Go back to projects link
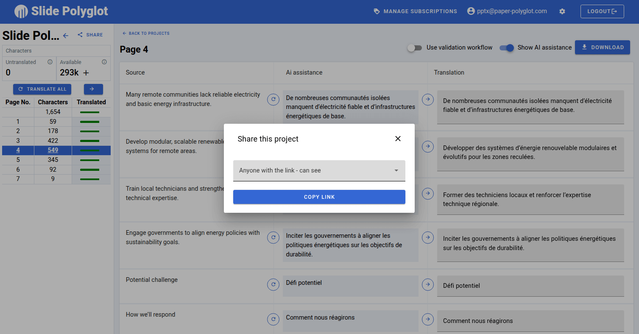The width and height of the screenshot is (639, 334). (146, 33)
